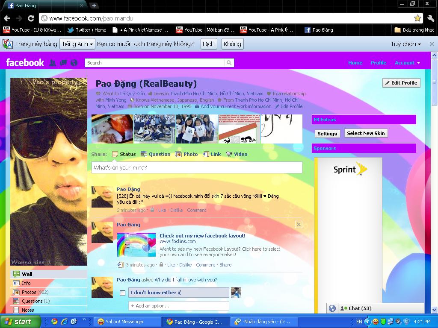Viewport: 438px width, 328px height.
Task: Click the Add an option field
Action: click(x=179, y=306)
